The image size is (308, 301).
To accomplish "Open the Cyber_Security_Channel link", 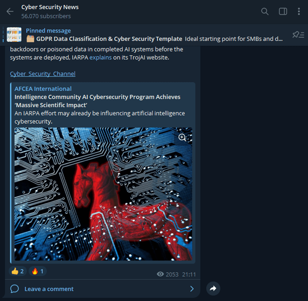I will pos(43,74).
